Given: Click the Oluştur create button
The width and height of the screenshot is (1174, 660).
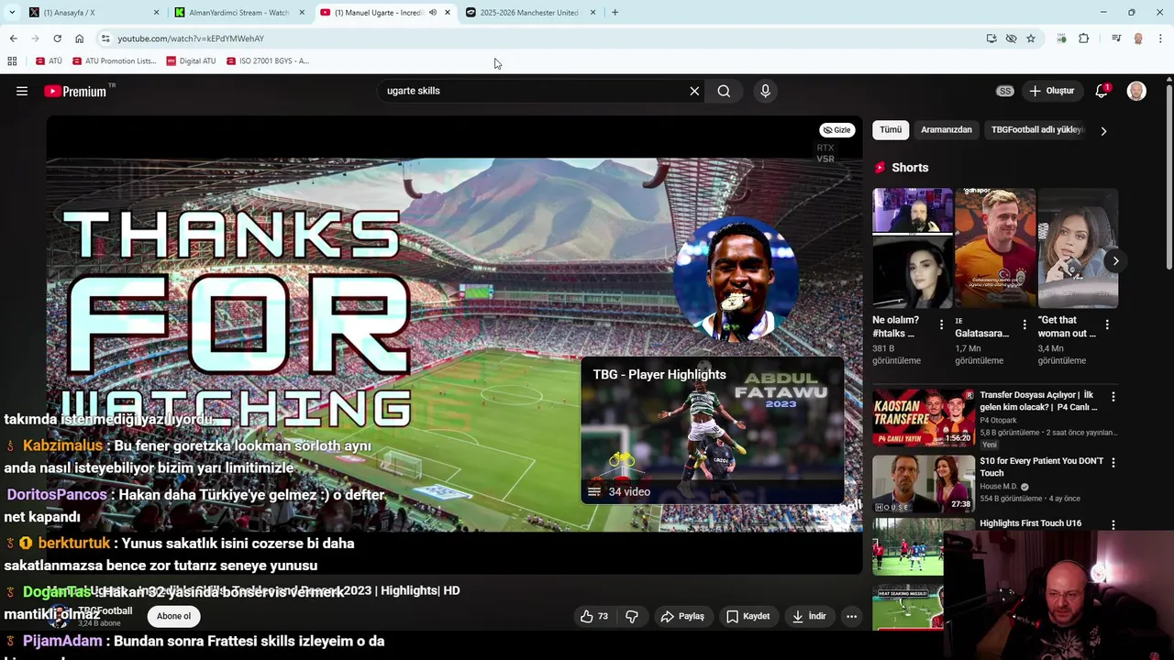Looking at the screenshot, I should click(1051, 91).
